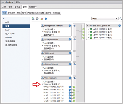Switch to the second main tab, left of 監視器
The image size is (123, 104).
click(10, 7)
